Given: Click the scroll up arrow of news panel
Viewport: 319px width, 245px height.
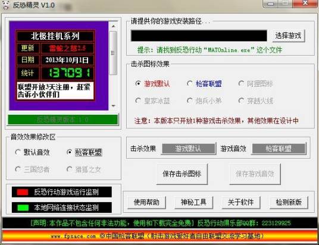Looking at the screenshot, I should [x=113, y=26].
